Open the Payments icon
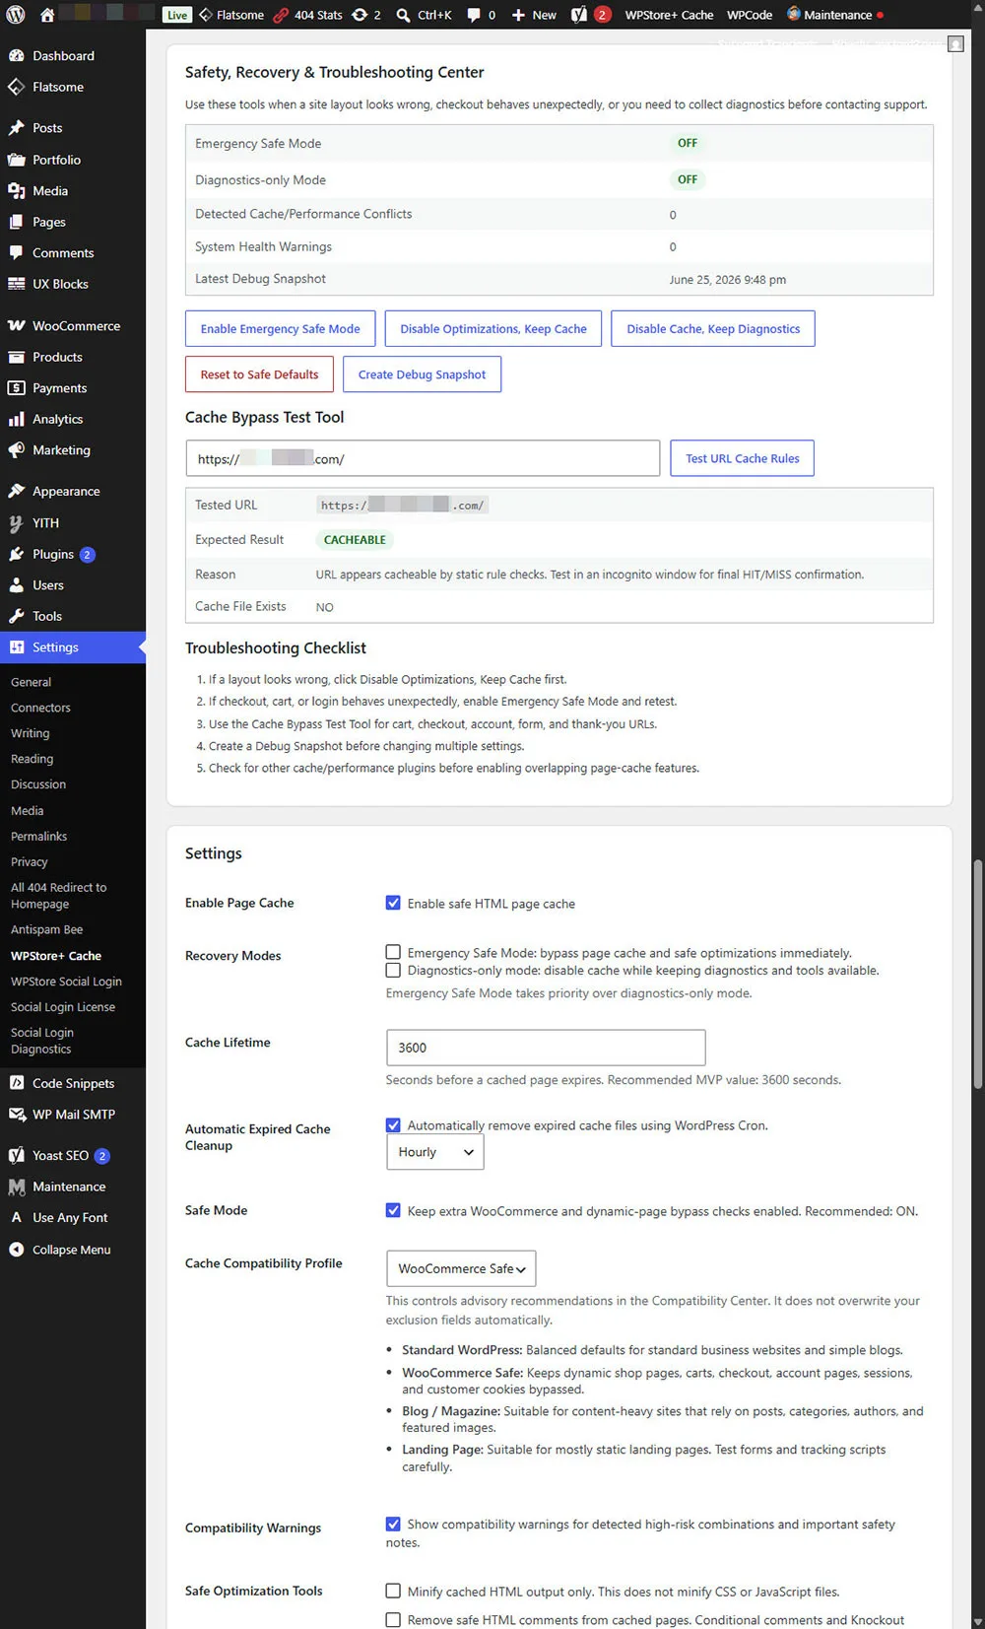 (17, 388)
